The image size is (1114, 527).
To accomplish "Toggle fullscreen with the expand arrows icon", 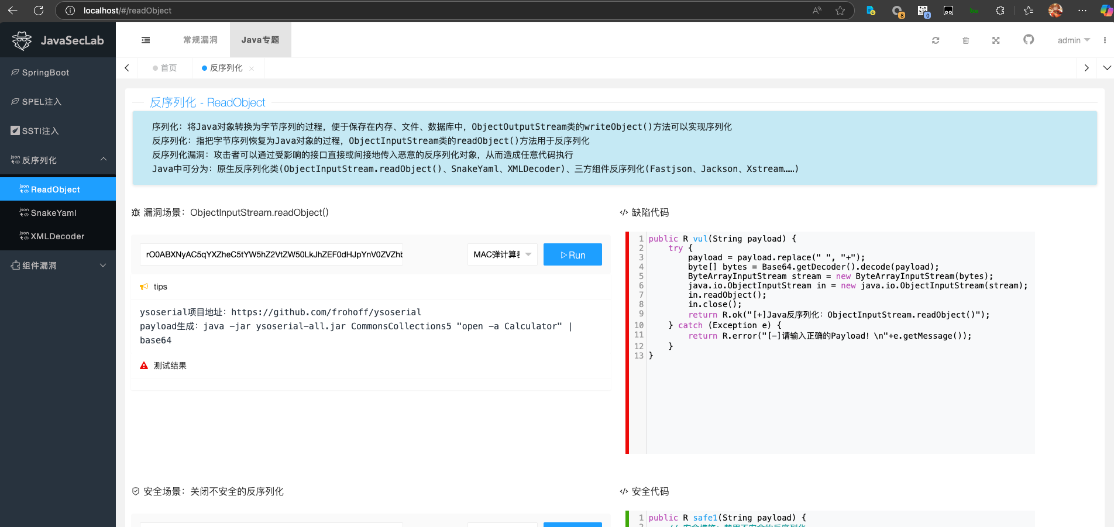I will [996, 40].
